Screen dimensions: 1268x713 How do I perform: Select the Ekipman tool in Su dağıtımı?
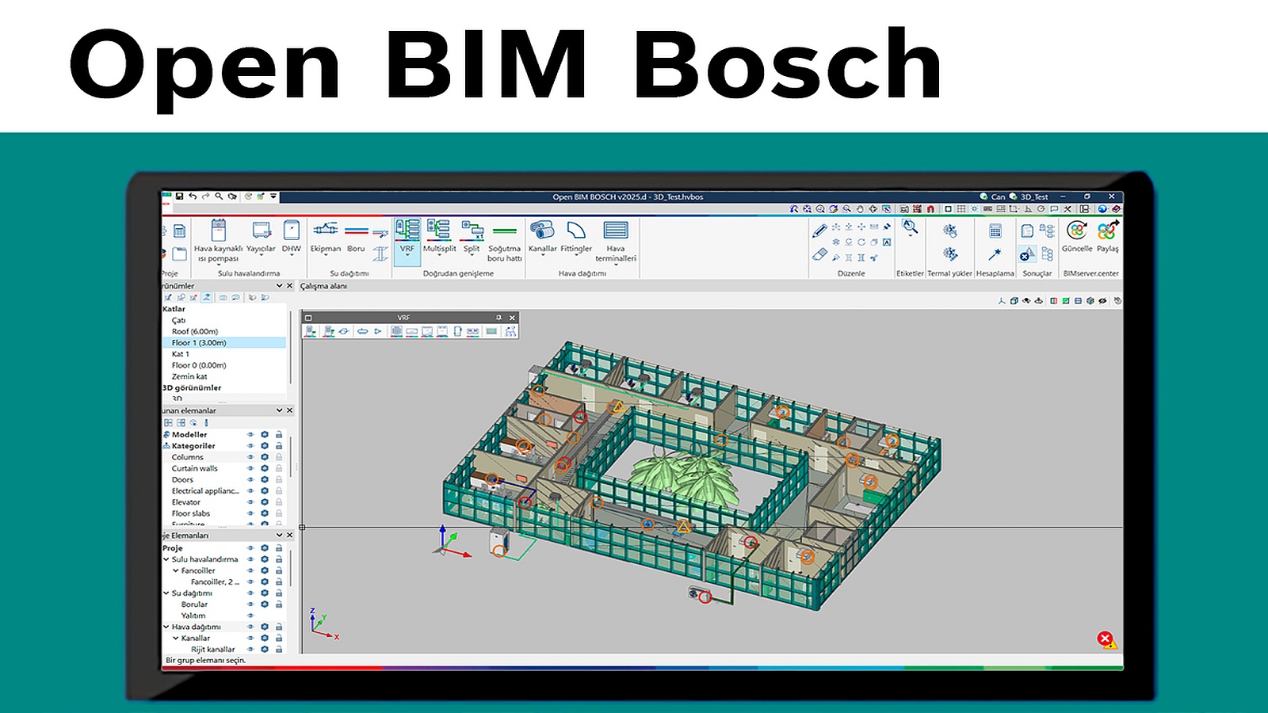[325, 229]
